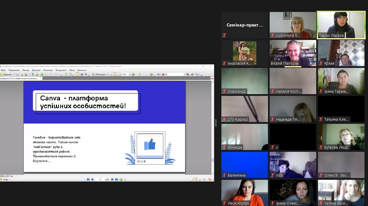Select the Canva лайфхаки document tab
368x206 pixels.
coord(19,78)
